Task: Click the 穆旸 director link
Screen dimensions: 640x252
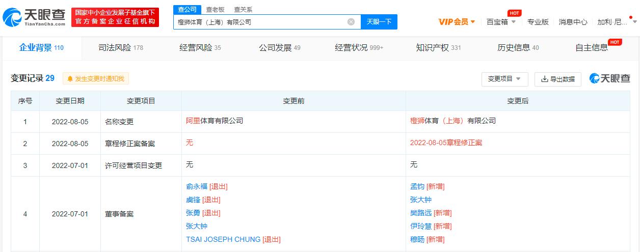Action: pos(417,239)
